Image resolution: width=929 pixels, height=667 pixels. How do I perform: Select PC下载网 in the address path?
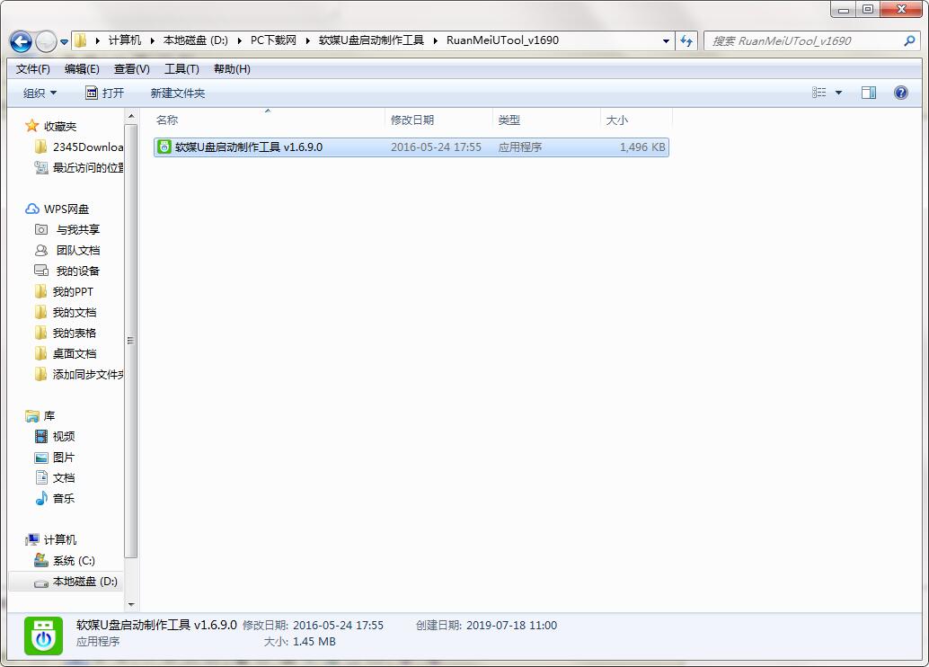tap(273, 40)
